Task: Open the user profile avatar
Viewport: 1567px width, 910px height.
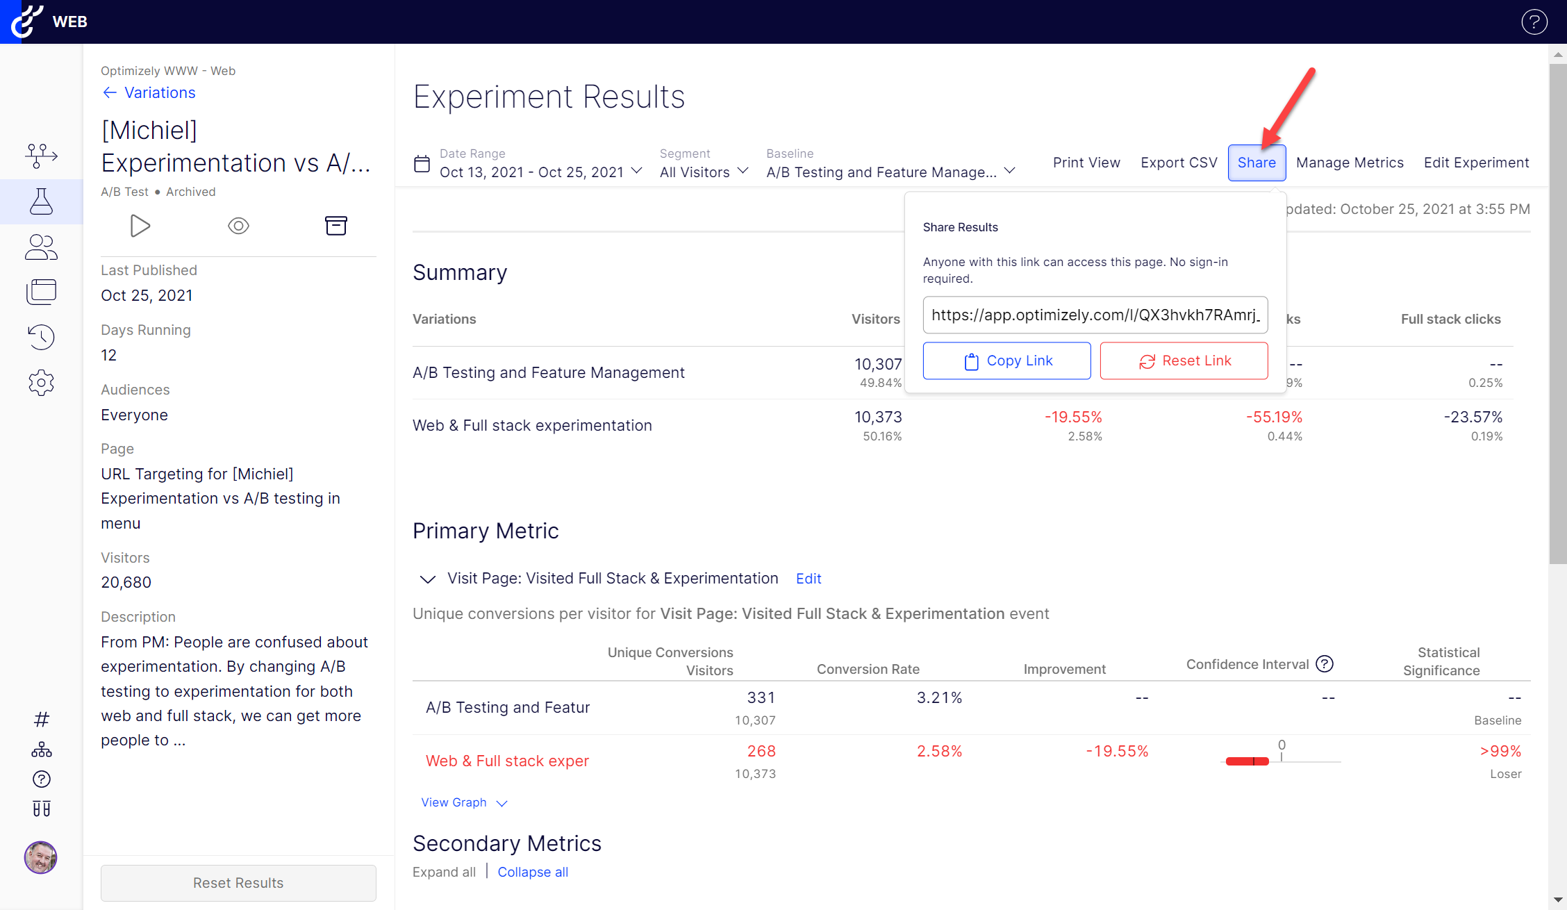Action: click(x=41, y=857)
